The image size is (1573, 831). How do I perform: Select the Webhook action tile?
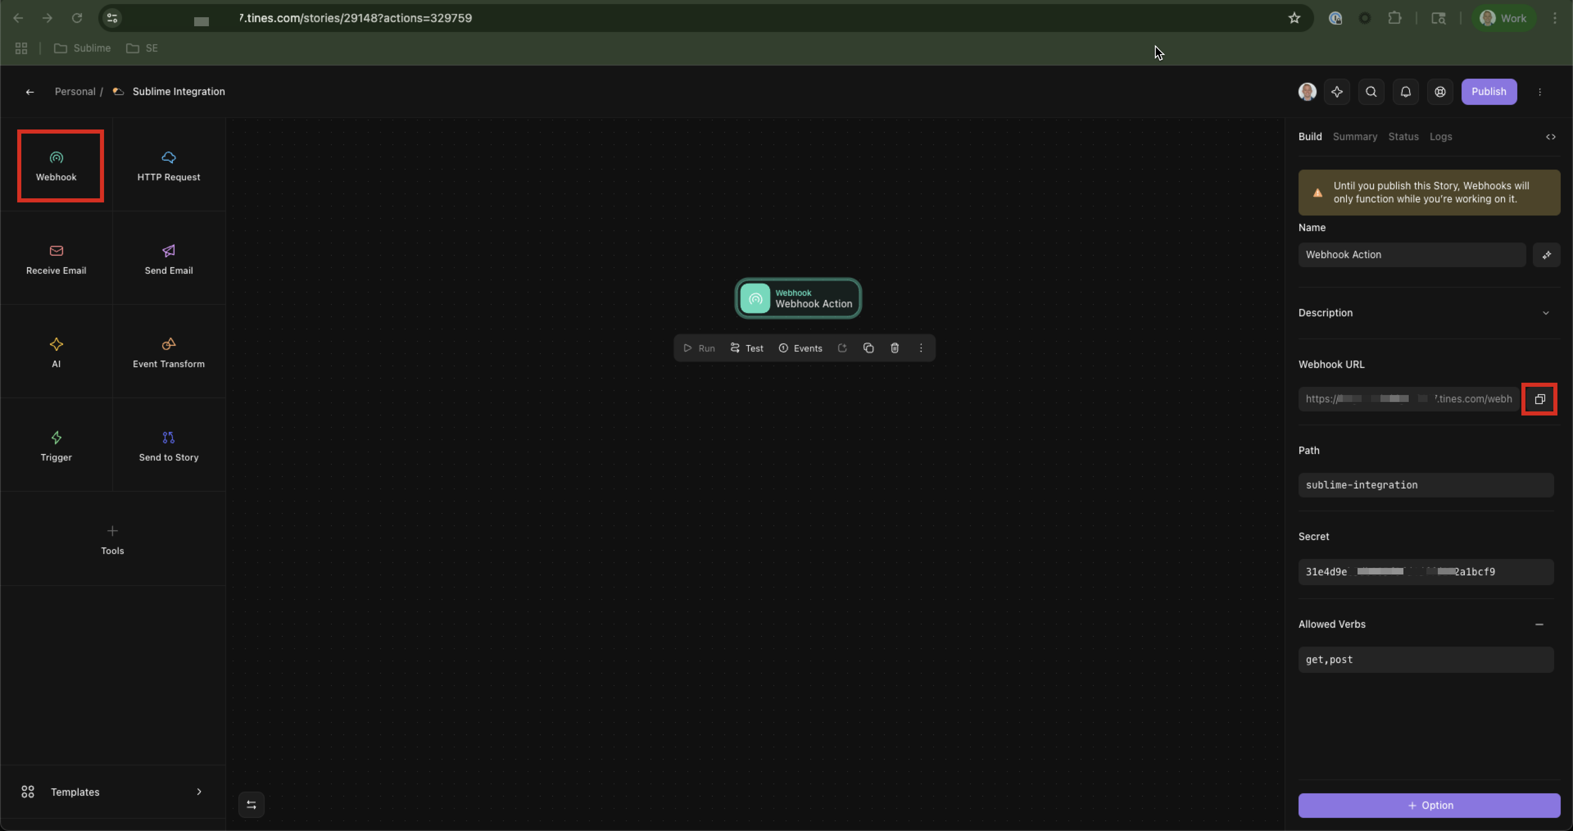56,166
